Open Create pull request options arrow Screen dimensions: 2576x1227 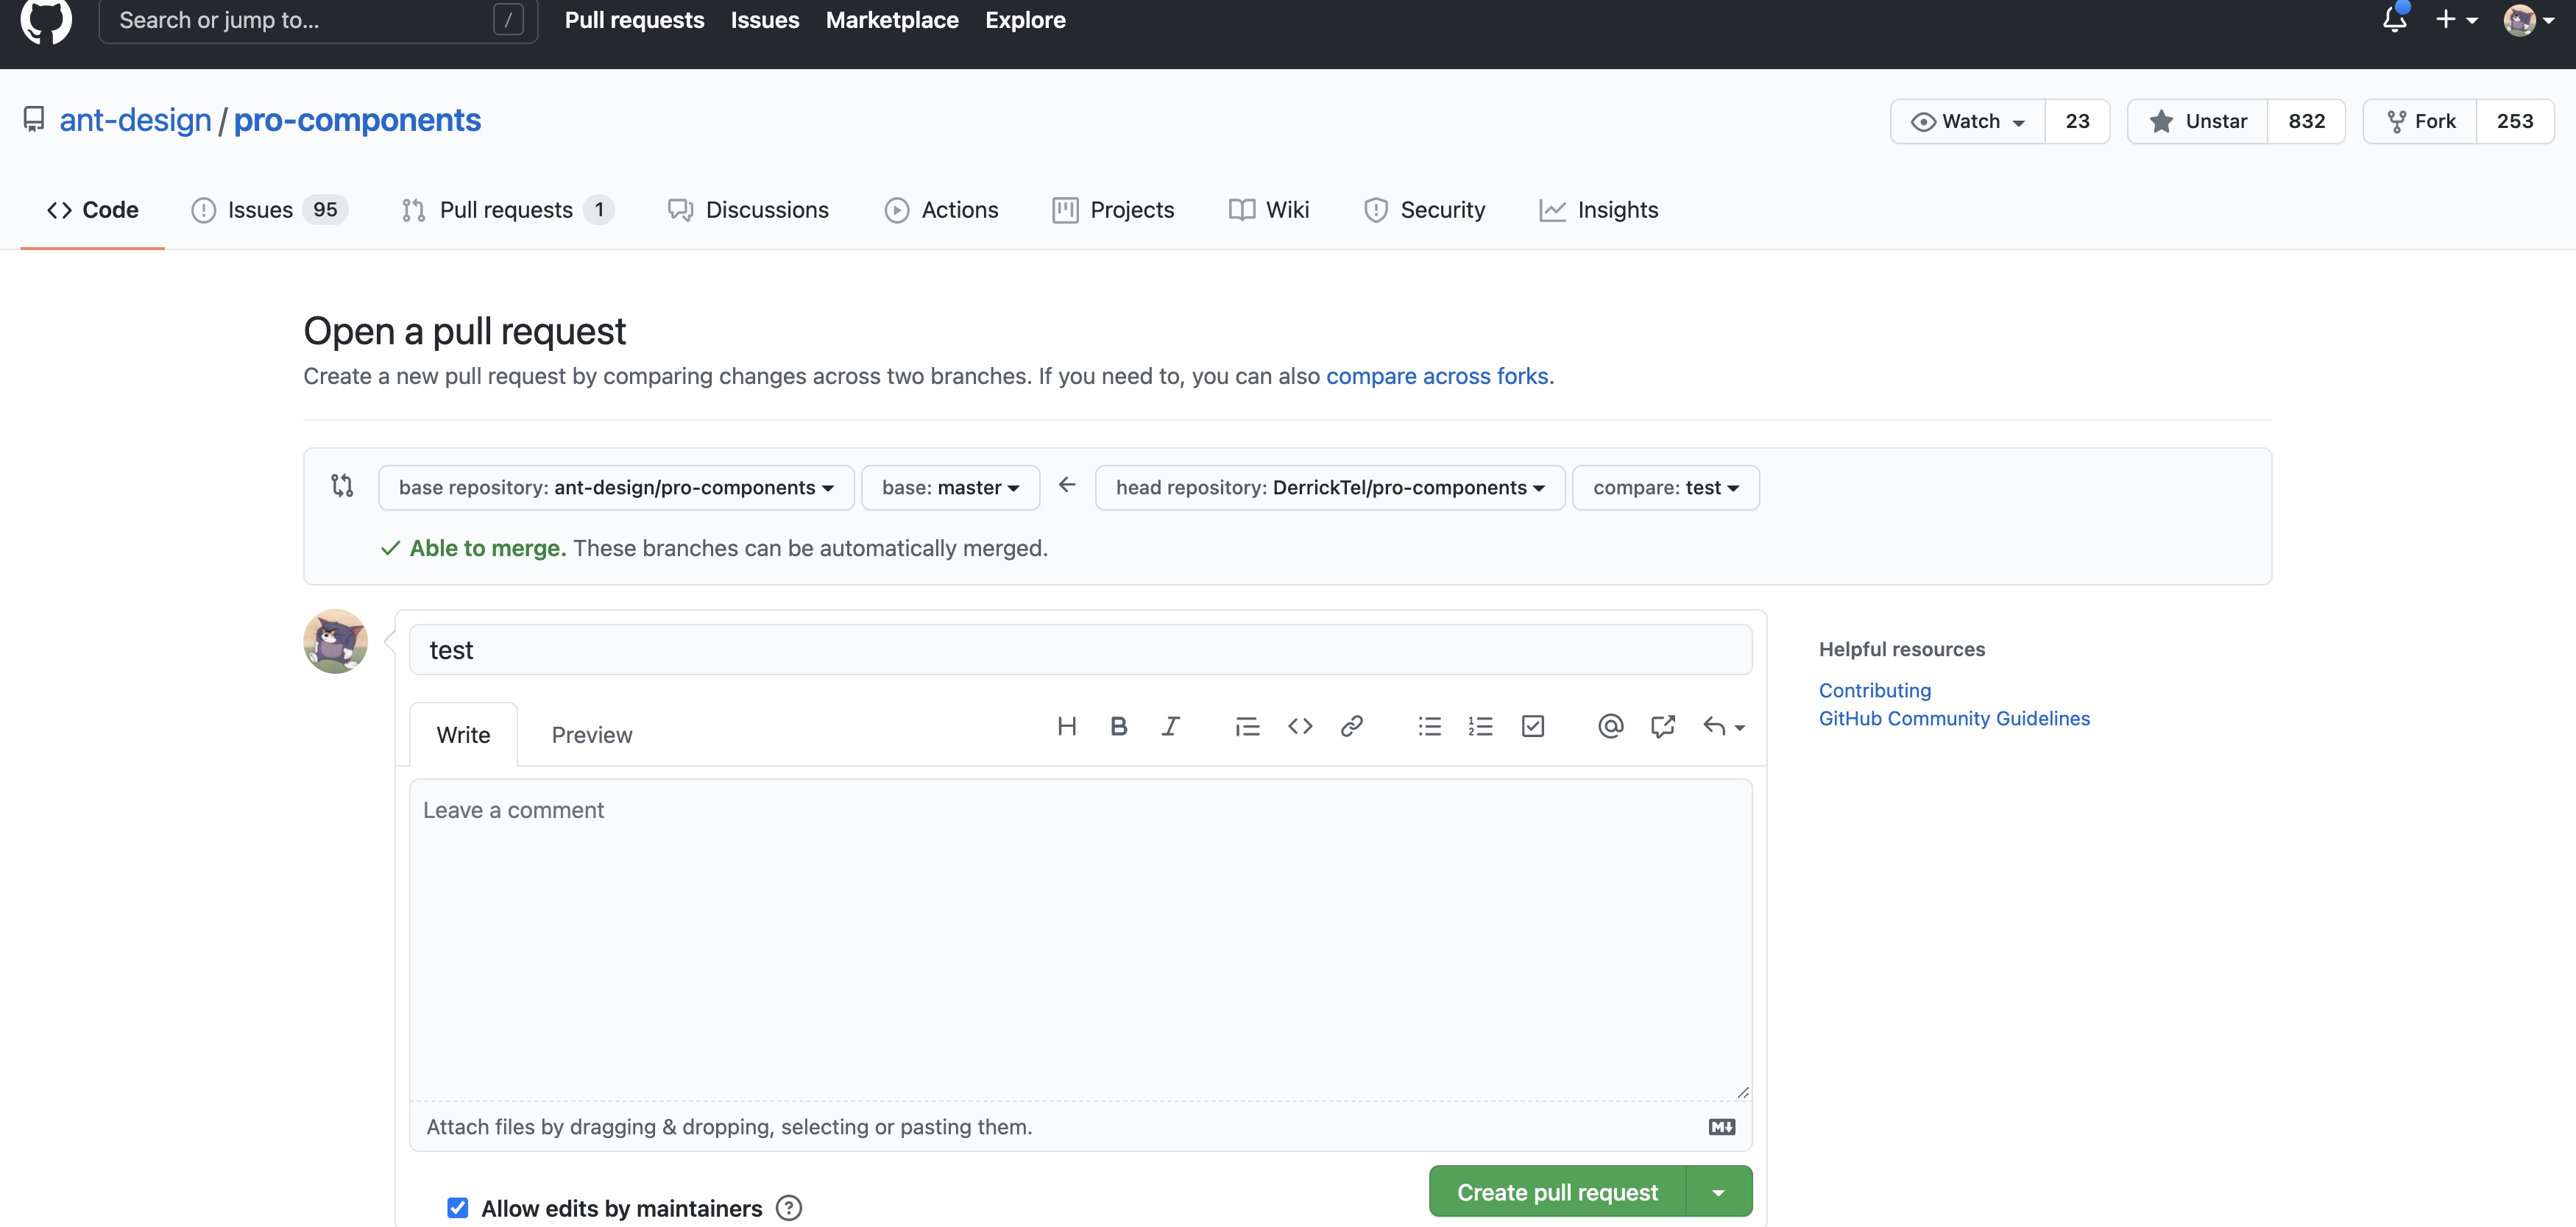(1718, 1192)
